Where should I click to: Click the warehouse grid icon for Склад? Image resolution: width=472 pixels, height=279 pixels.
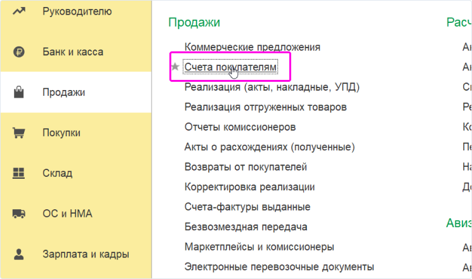coord(18,173)
